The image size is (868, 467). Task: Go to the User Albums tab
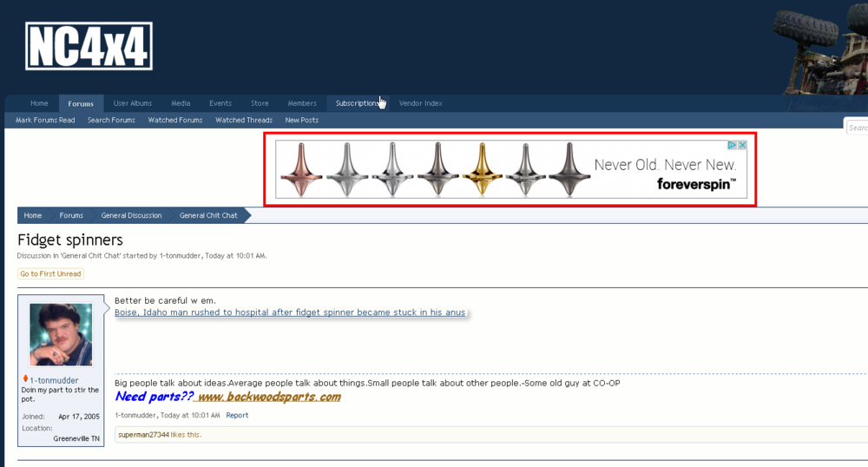132,103
